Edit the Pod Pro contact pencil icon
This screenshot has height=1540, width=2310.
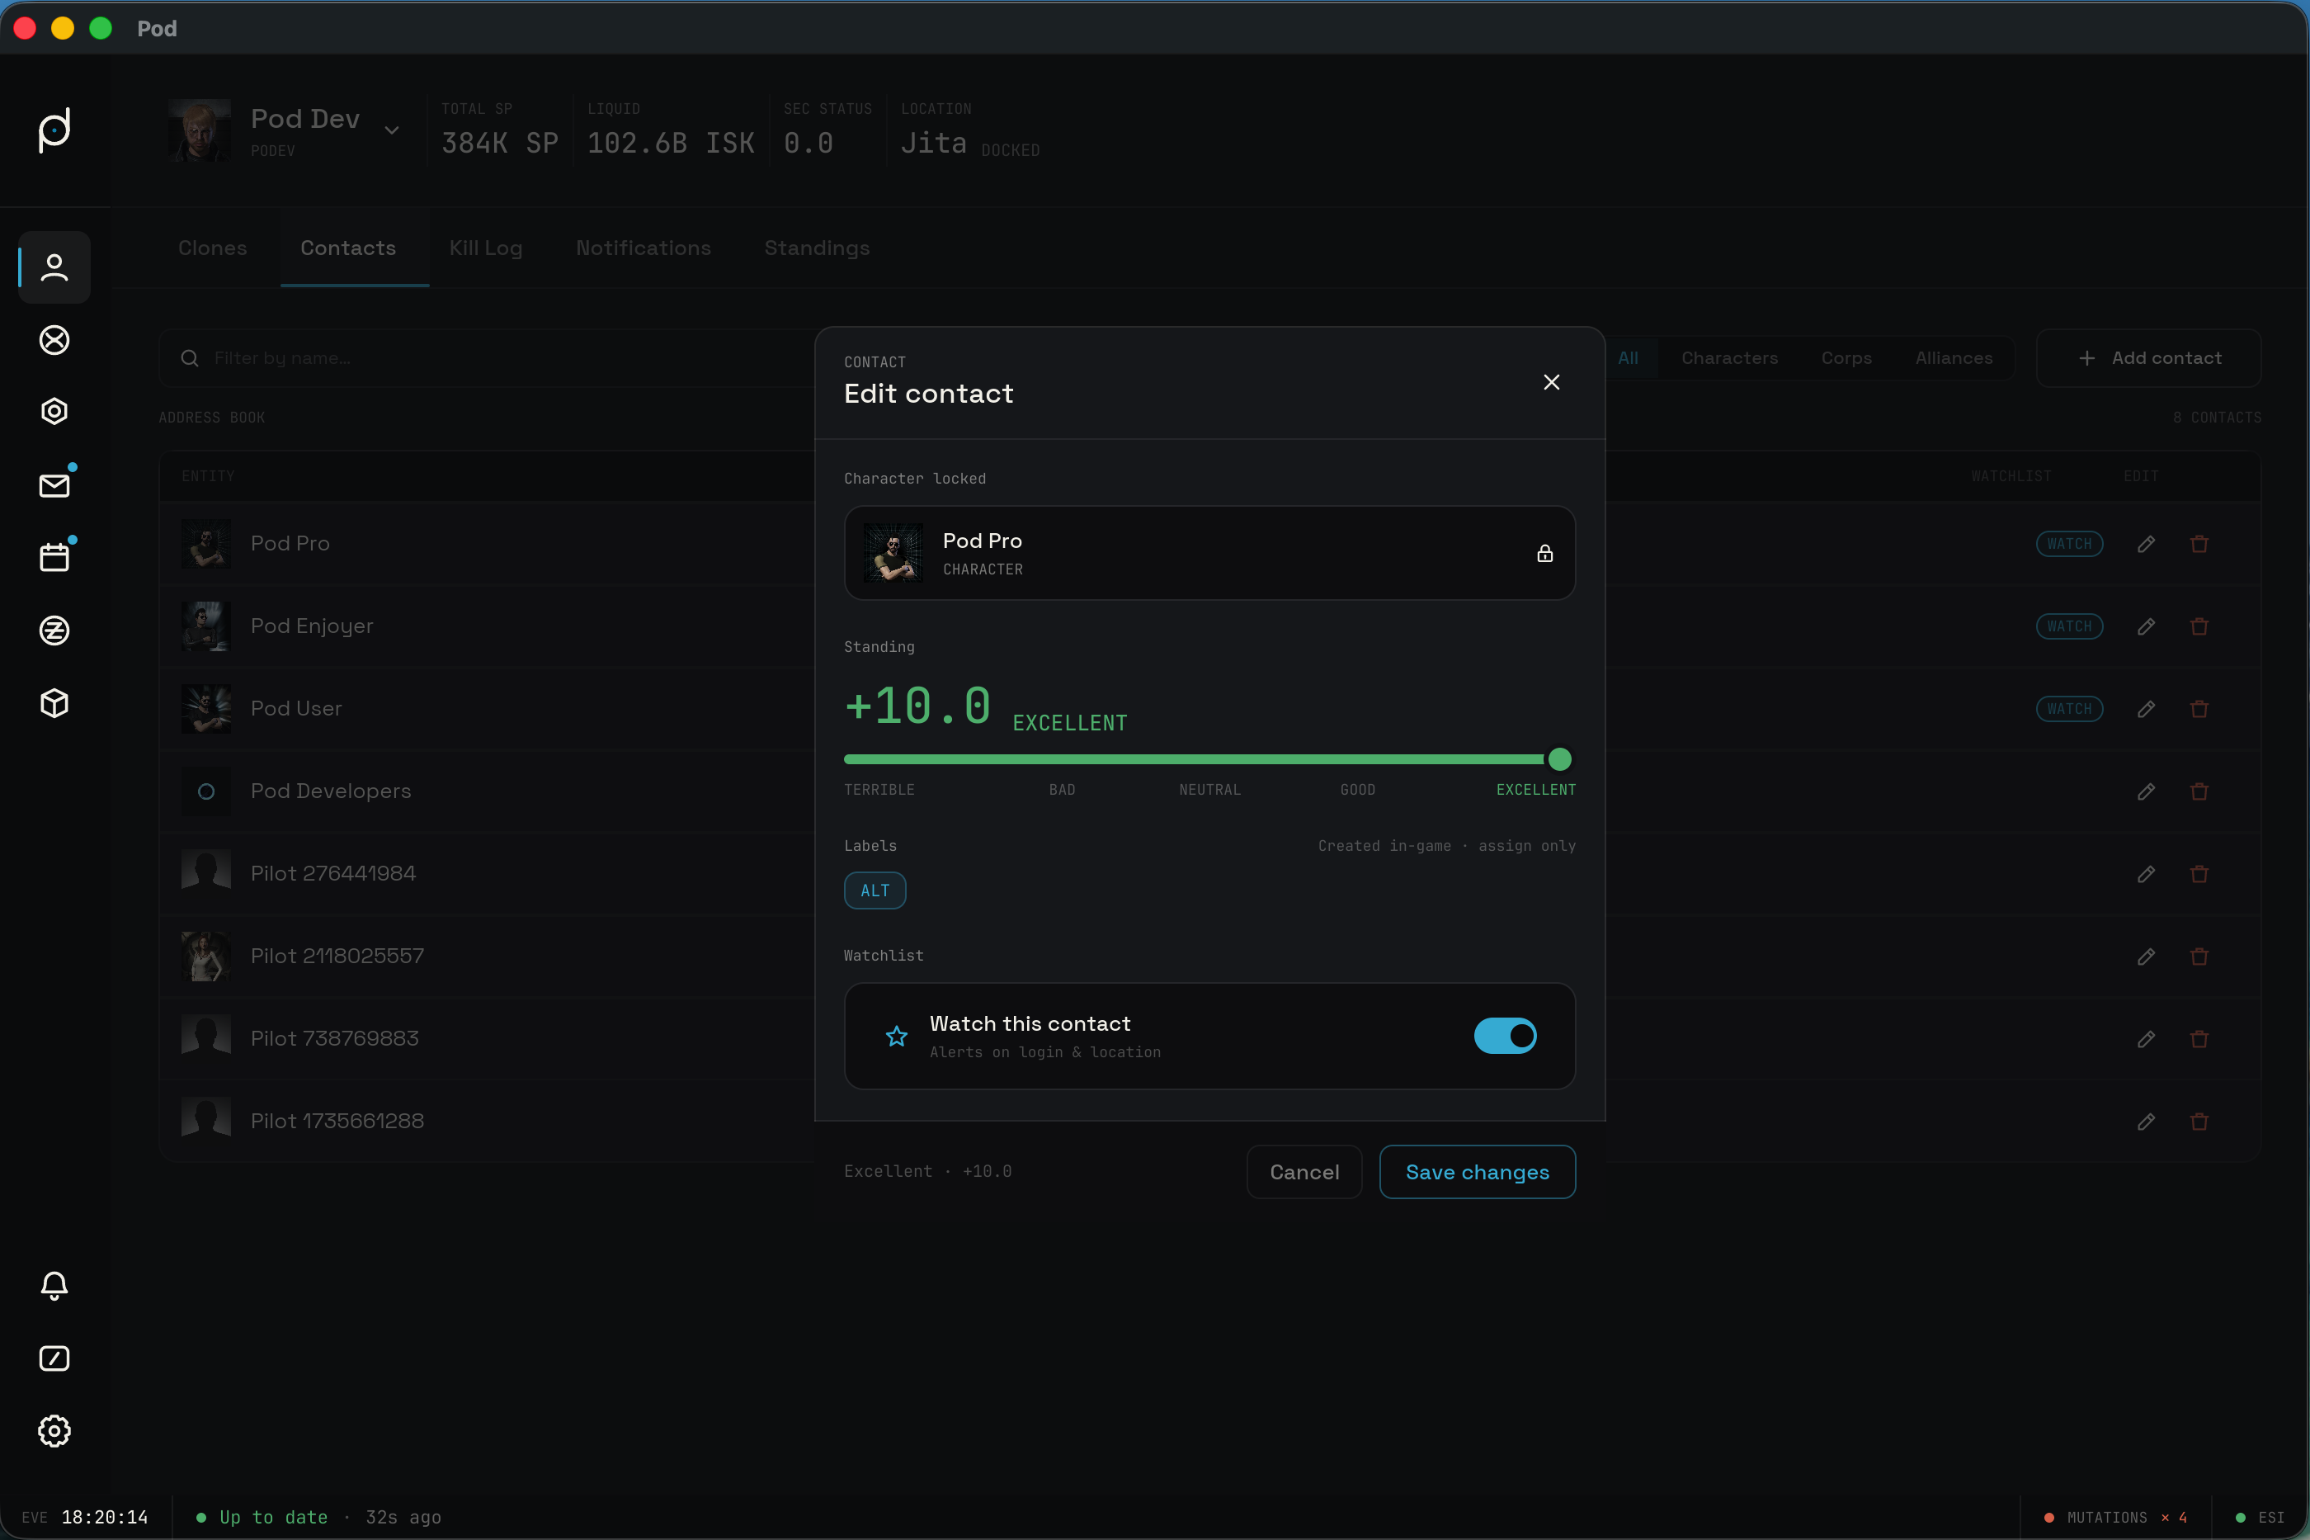(2146, 544)
